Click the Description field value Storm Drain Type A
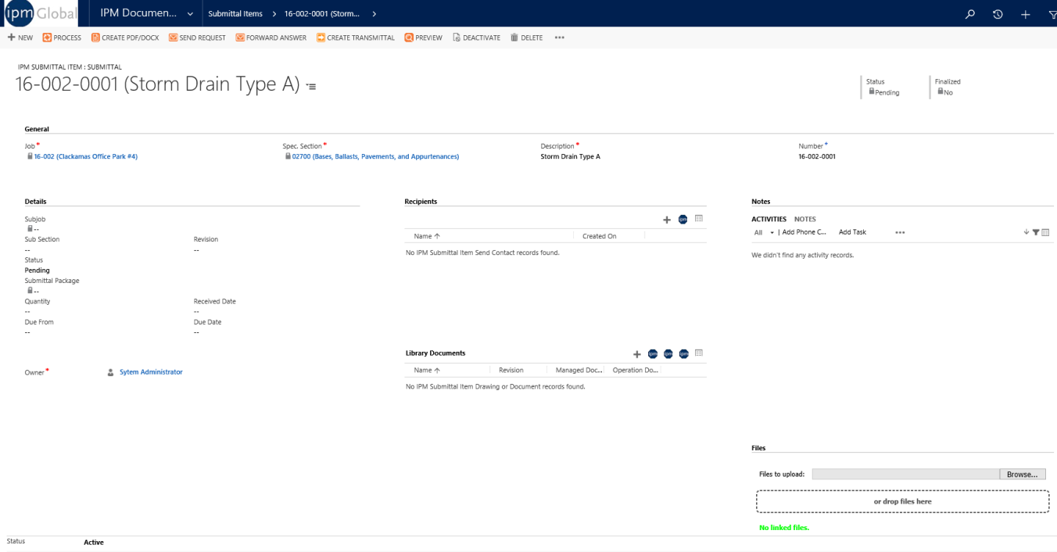The height and width of the screenshot is (552, 1057). 571,156
